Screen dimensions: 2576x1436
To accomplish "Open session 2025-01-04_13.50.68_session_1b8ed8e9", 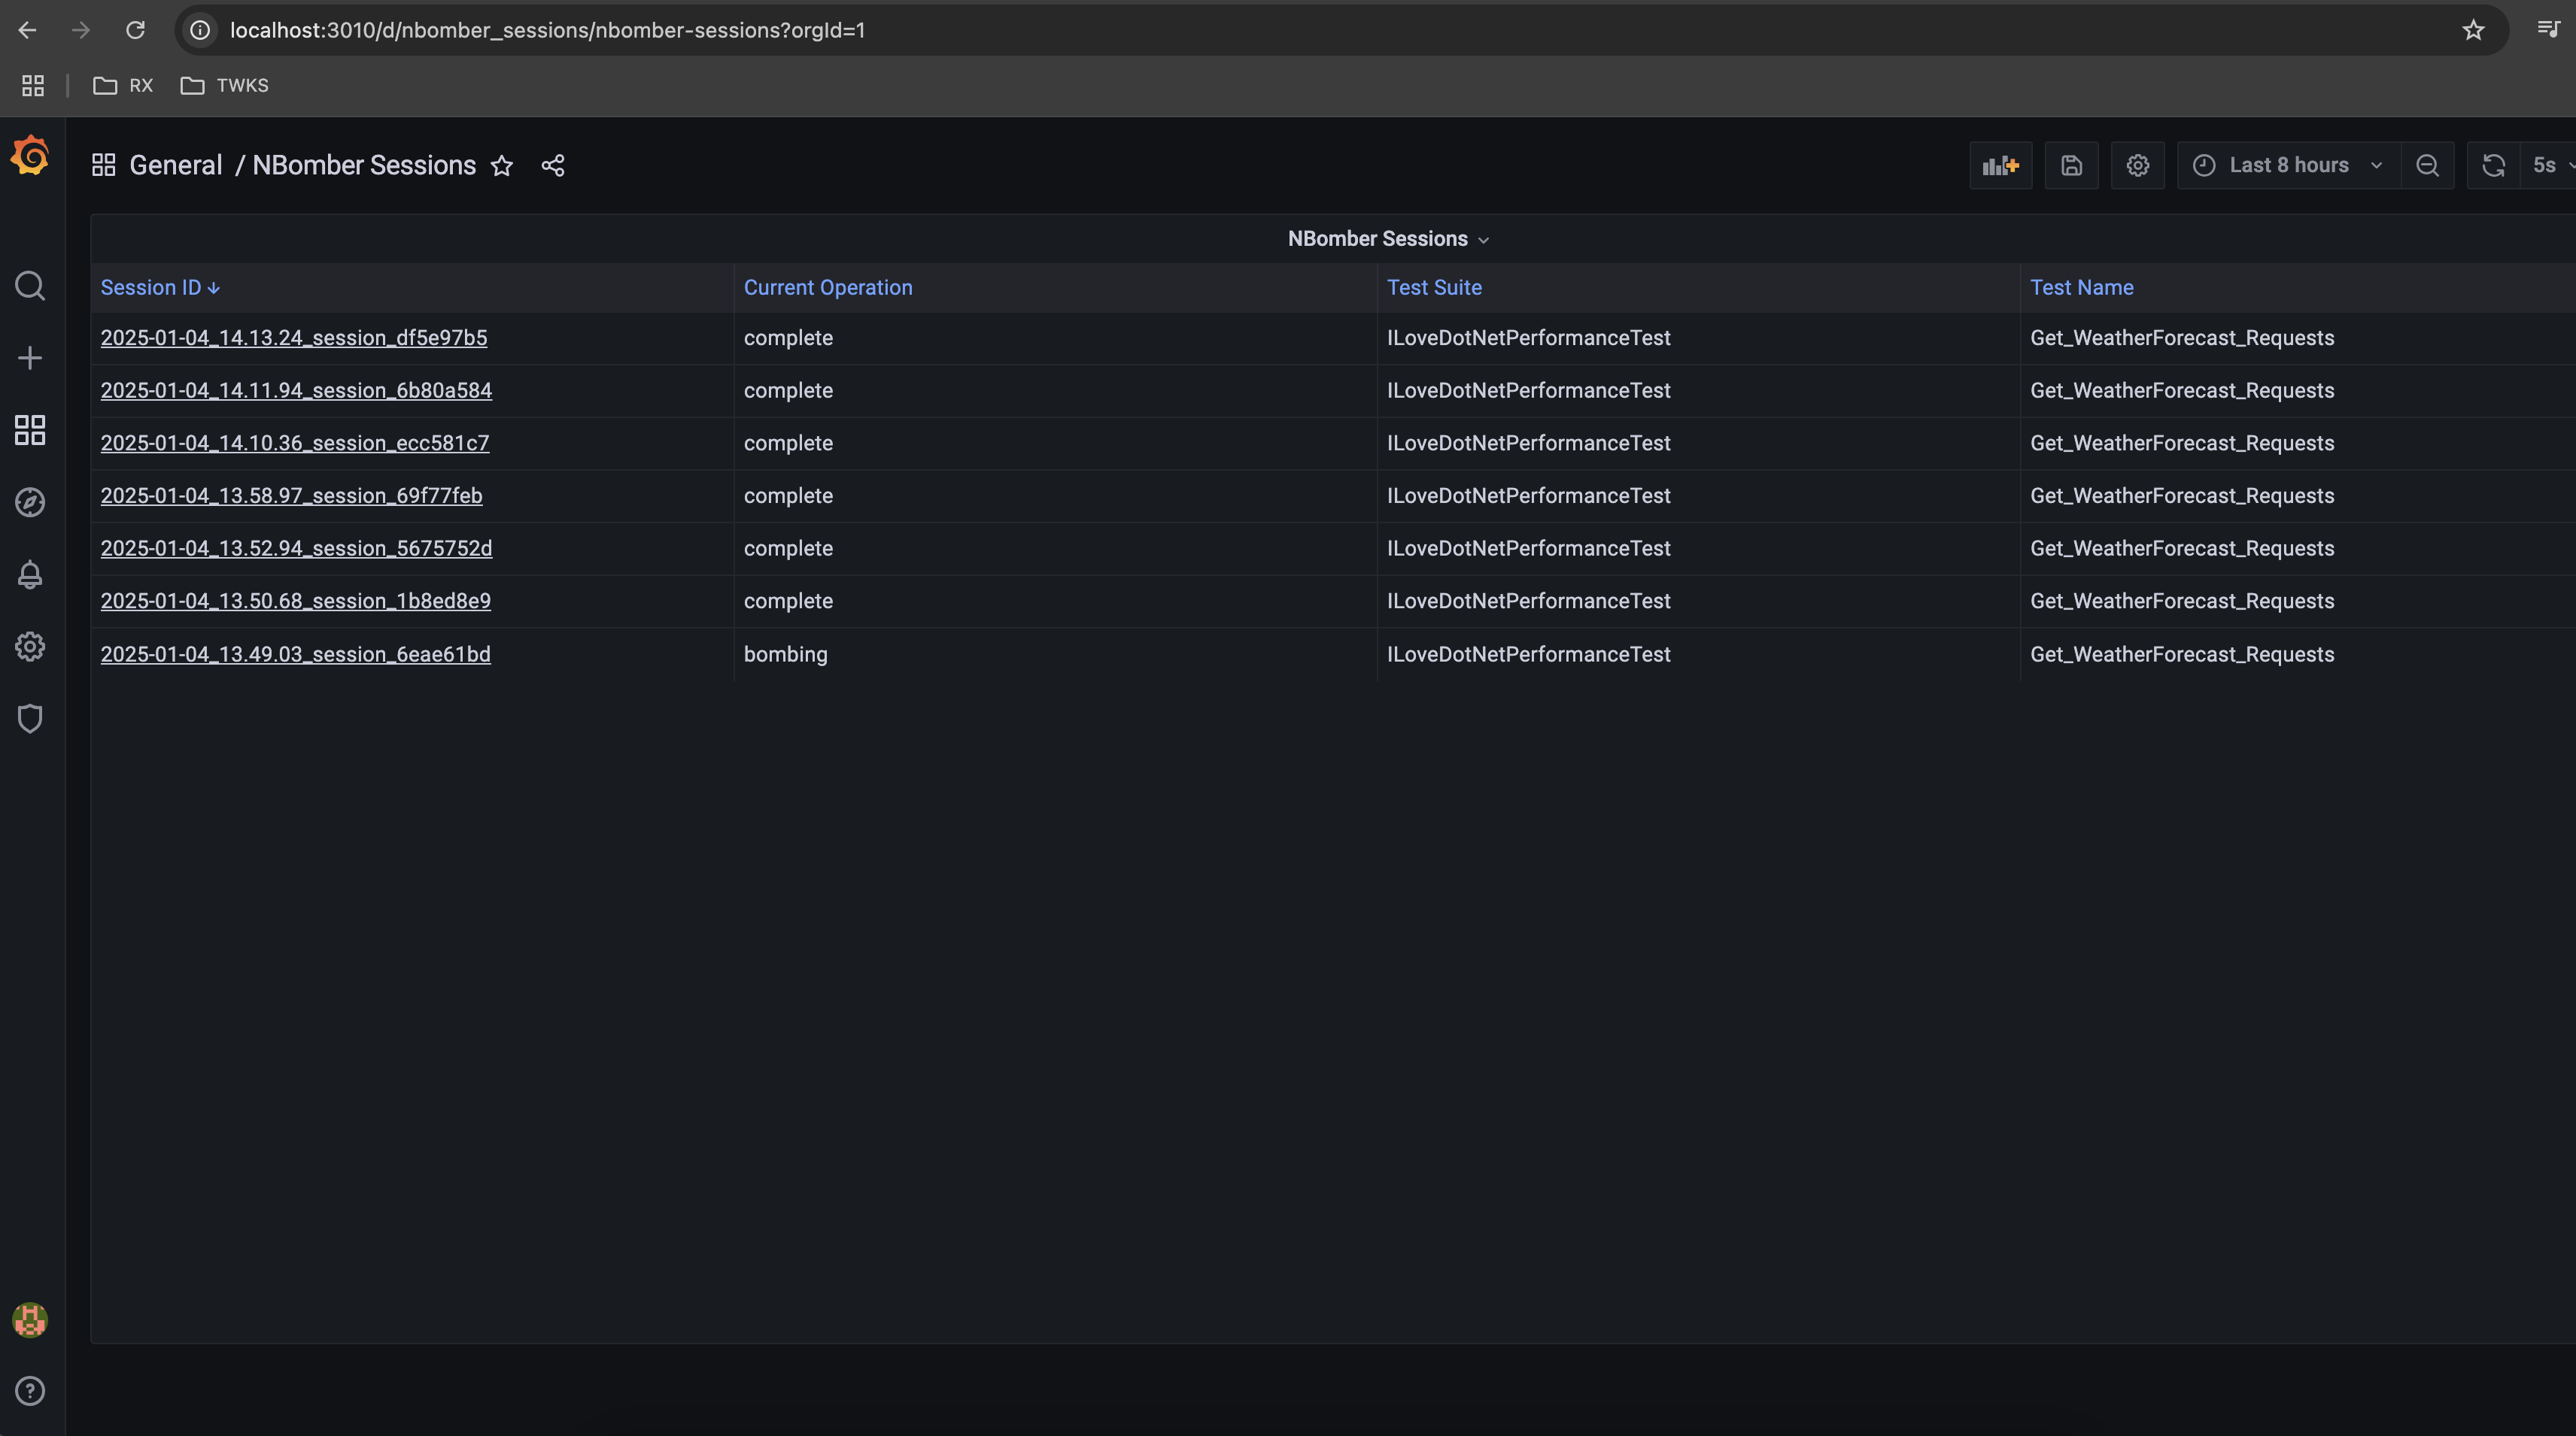I will tap(296, 601).
